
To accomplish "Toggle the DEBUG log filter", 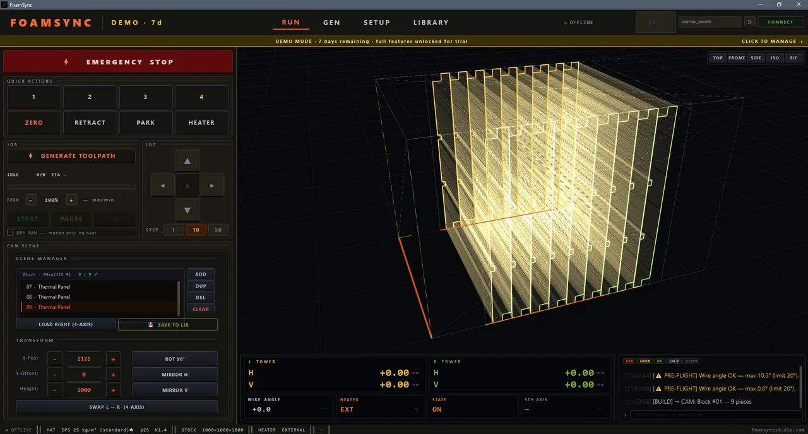I will click(x=692, y=361).
